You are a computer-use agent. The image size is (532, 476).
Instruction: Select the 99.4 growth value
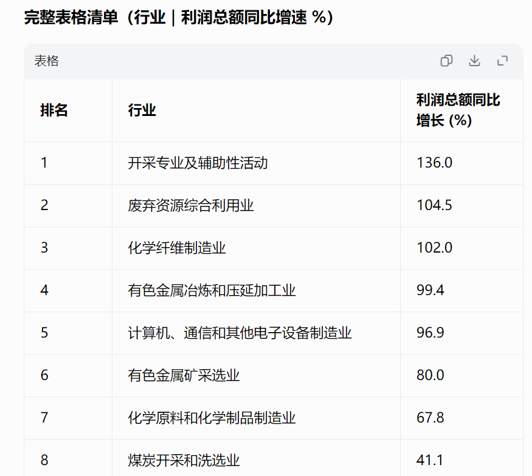click(430, 290)
